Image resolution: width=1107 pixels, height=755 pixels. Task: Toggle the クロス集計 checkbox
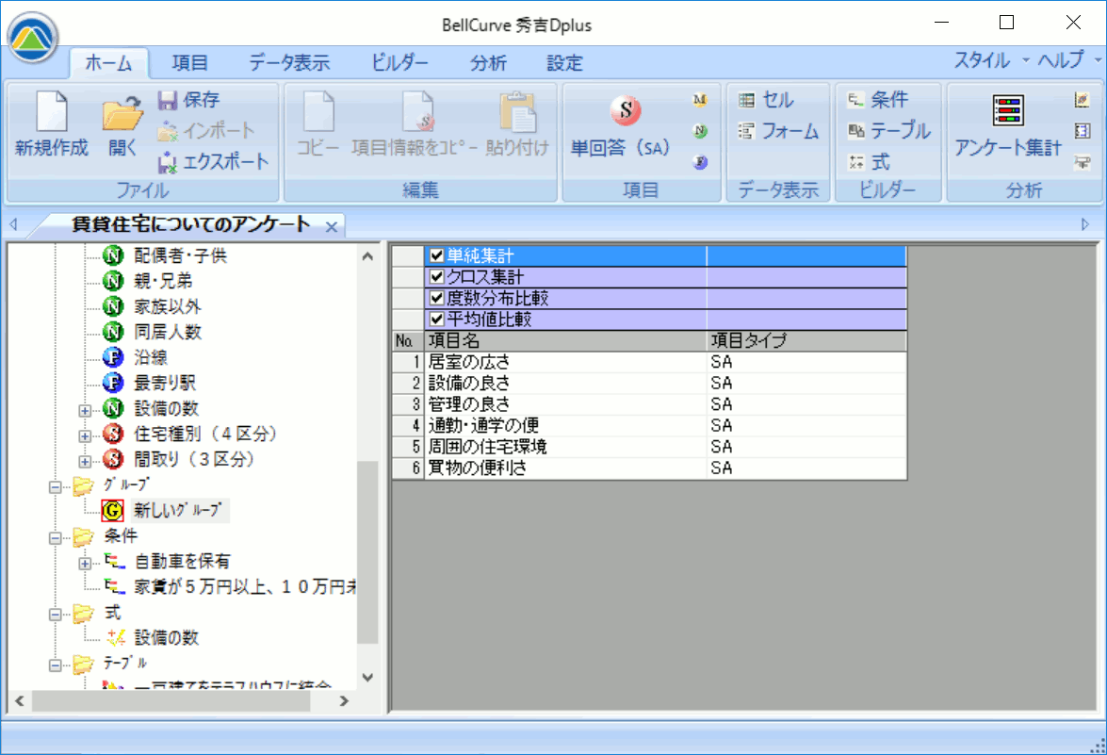pos(436,276)
